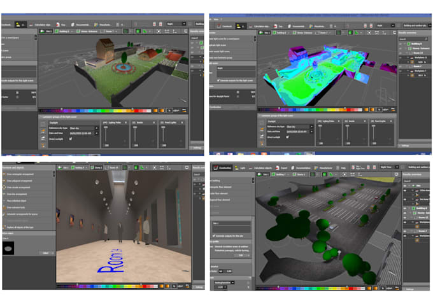Viewport: 433px width, 306px height.
Task: Click zoom-to-fit icon in false-color screenshot toolbar
Action: coord(369,32)
